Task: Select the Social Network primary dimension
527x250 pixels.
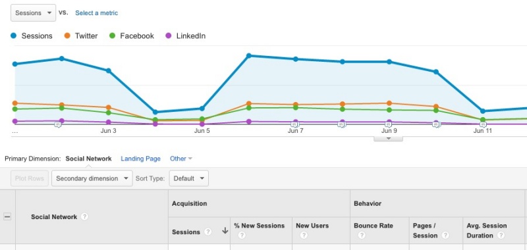Action: pyautogui.click(x=88, y=159)
